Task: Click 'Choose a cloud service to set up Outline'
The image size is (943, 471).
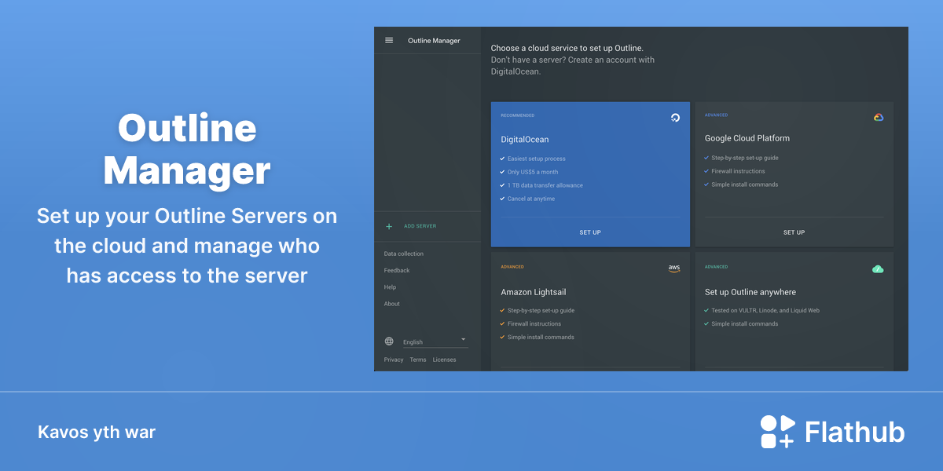Action: pos(567,48)
